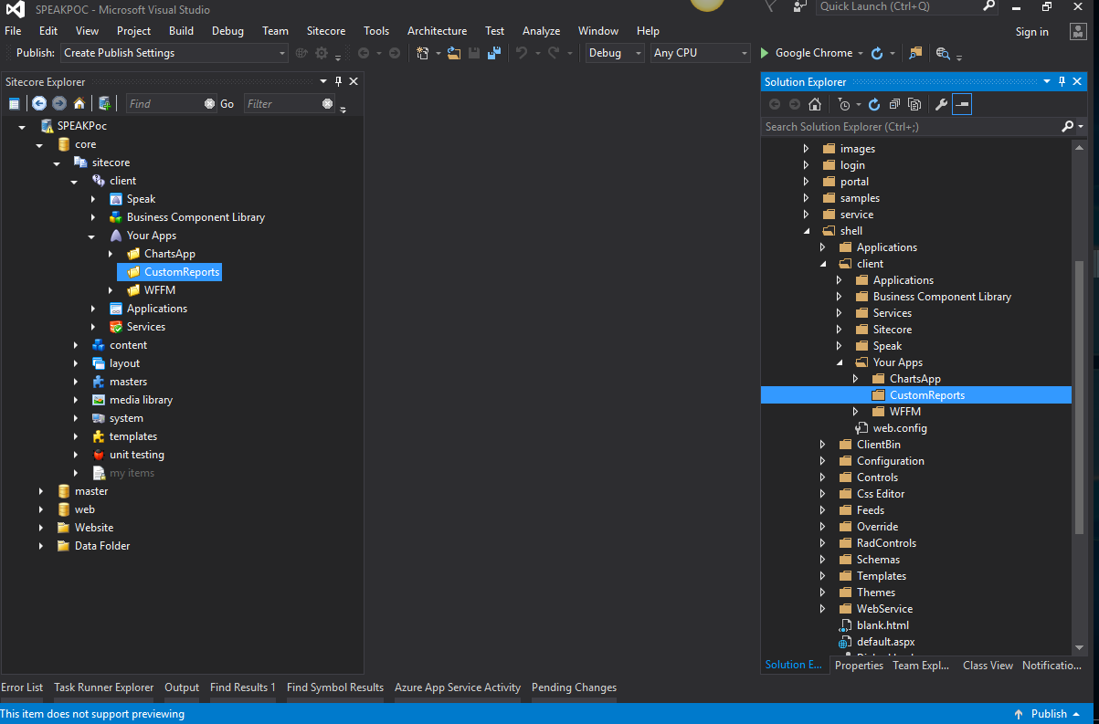The height and width of the screenshot is (724, 1099).
Task: Click the Sign in button
Action: [1031, 31]
